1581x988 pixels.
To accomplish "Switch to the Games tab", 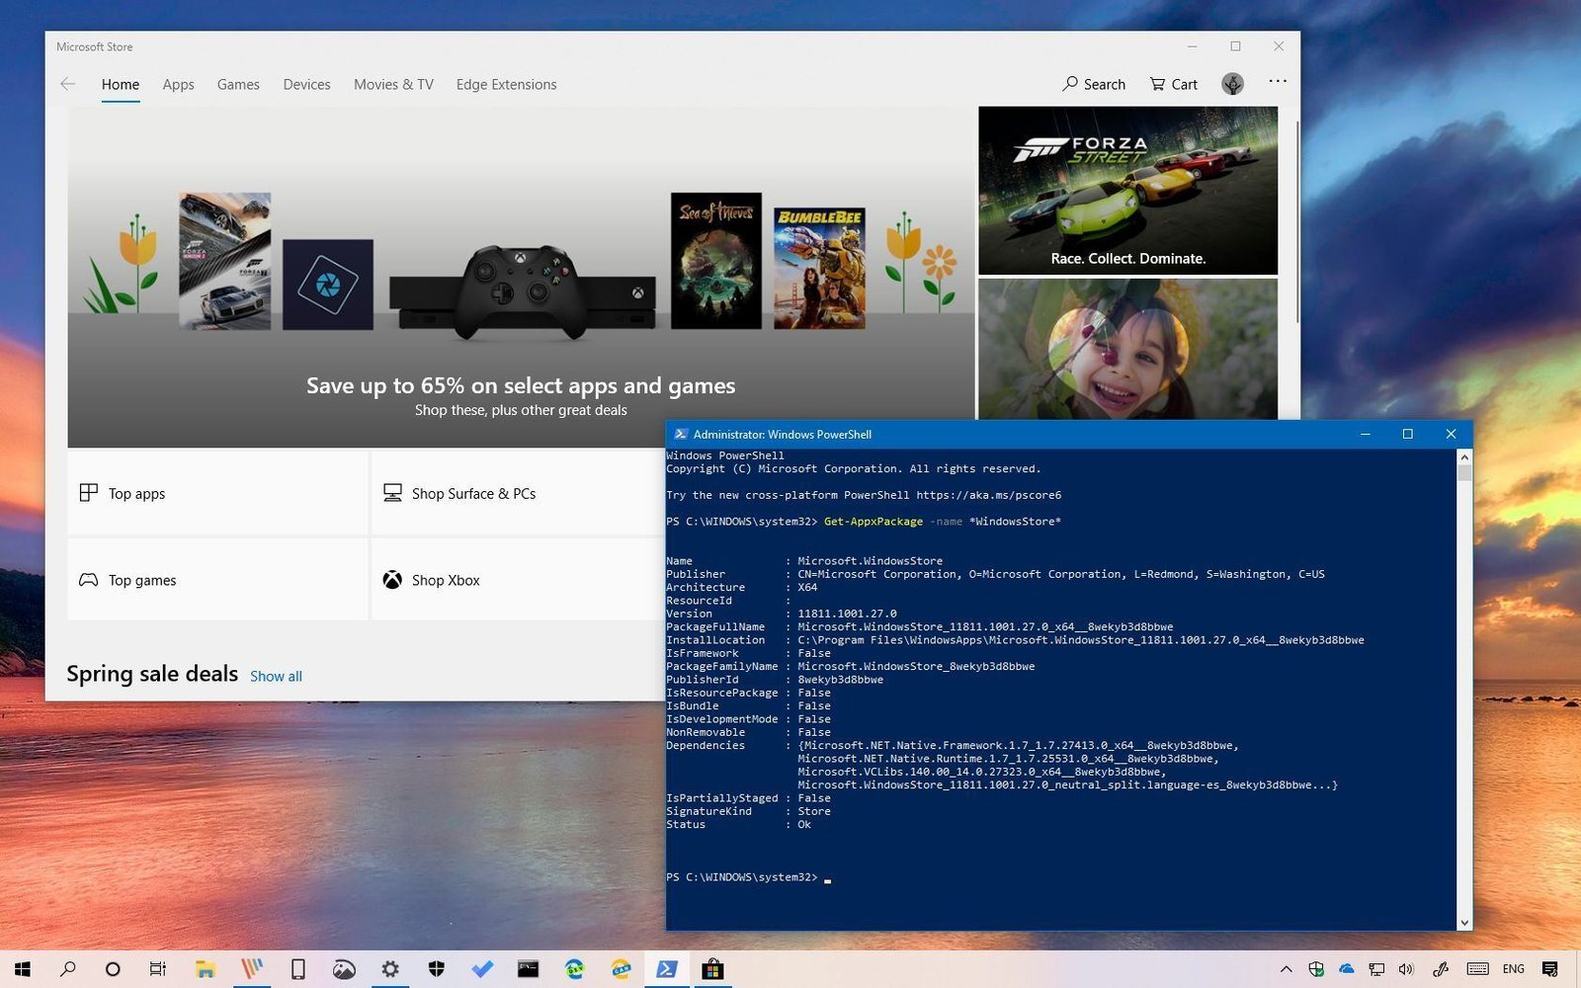I will coord(238,85).
